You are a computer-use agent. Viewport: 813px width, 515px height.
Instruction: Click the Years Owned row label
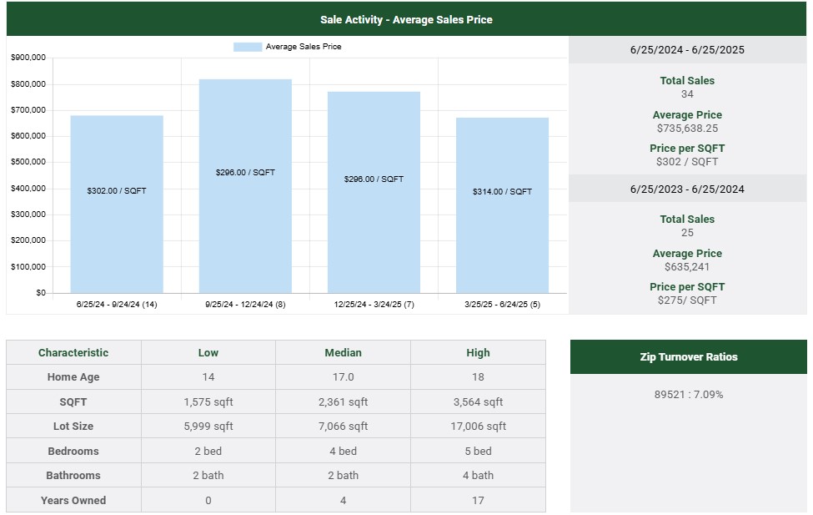tap(73, 500)
